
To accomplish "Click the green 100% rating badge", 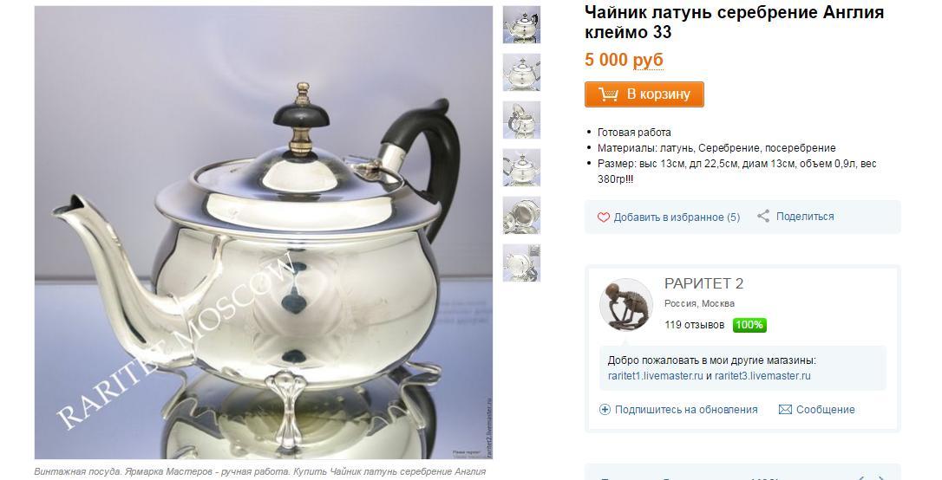I will (749, 325).
